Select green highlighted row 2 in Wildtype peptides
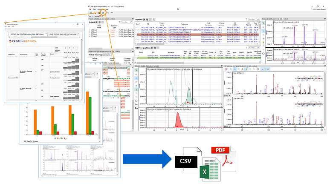Screen dimensions: 330x184 pyautogui.click(x=198, y=57)
